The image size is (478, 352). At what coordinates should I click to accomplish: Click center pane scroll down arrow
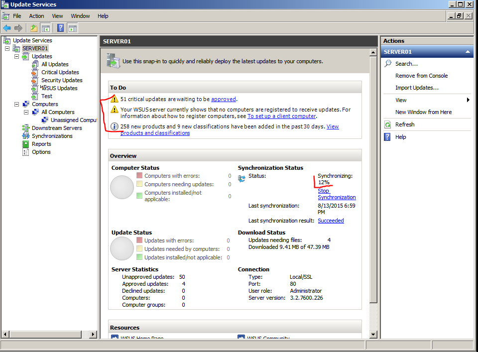373,335
